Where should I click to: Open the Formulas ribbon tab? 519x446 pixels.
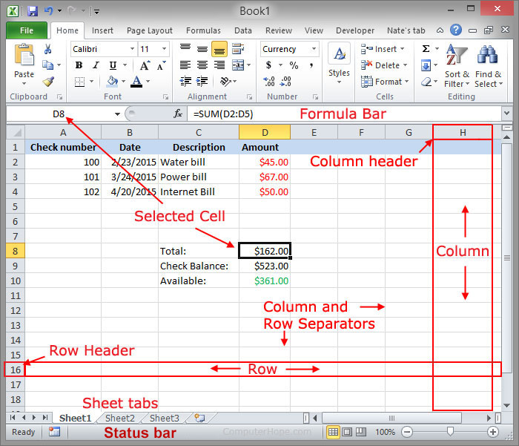point(203,30)
